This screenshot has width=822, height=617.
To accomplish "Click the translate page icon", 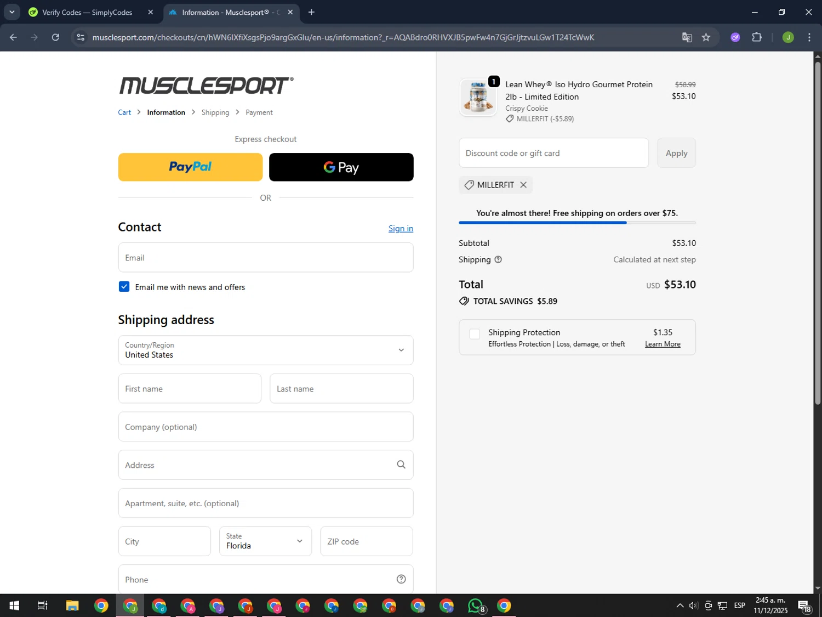I will point(687,37).
